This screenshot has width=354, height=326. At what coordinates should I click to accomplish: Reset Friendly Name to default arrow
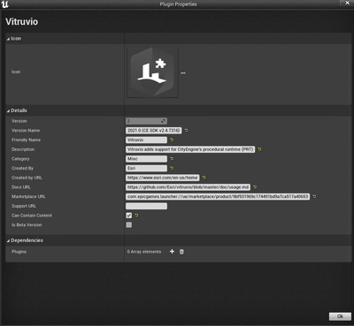tap(172, 140)
